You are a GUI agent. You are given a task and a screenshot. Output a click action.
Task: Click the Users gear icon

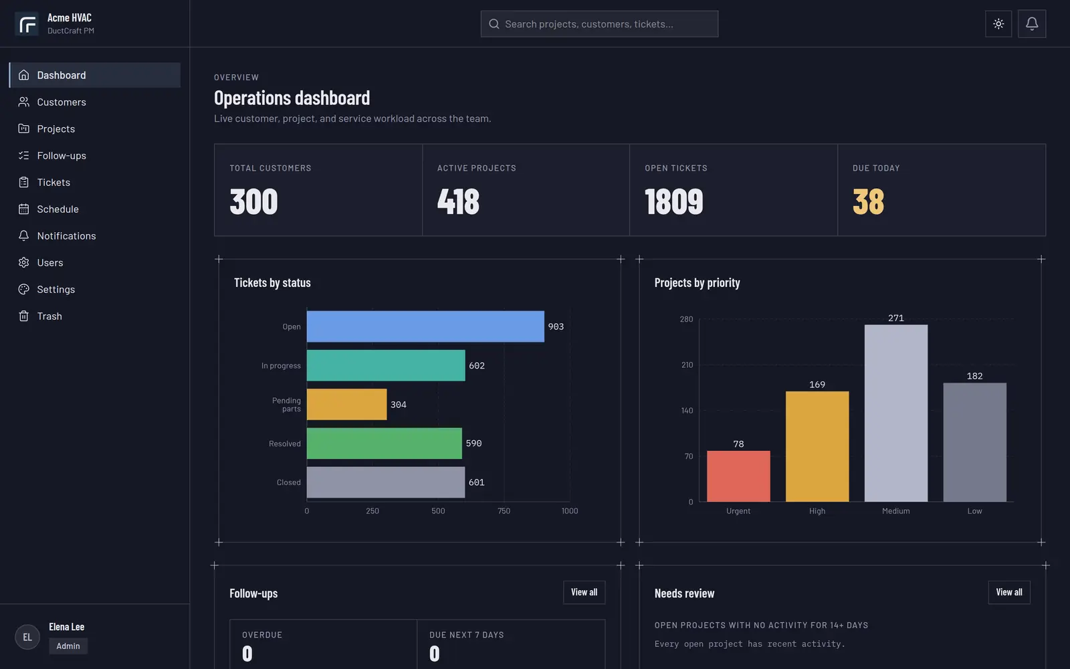coord(24,262)
